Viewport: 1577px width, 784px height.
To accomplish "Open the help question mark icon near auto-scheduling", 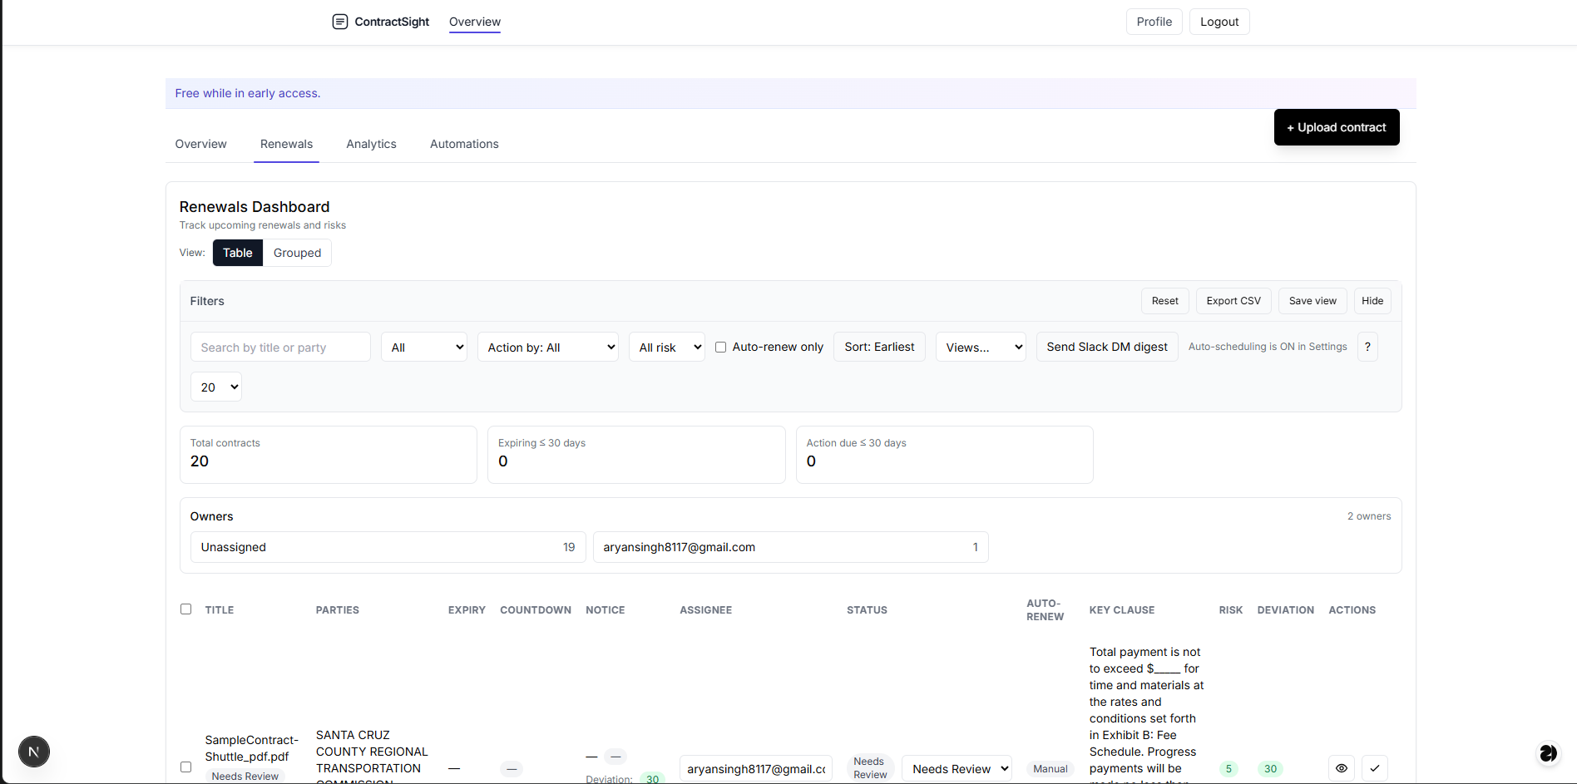I will (x=1367, y=347).
